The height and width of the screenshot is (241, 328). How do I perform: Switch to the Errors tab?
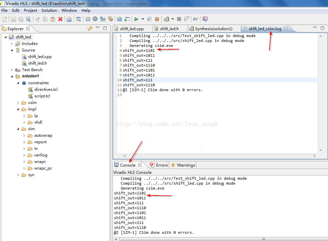(x=162, y=165)
